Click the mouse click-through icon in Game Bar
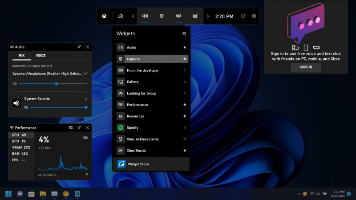Image resolution: width=356 pixels, height=200 pixels. click(243, 16)
